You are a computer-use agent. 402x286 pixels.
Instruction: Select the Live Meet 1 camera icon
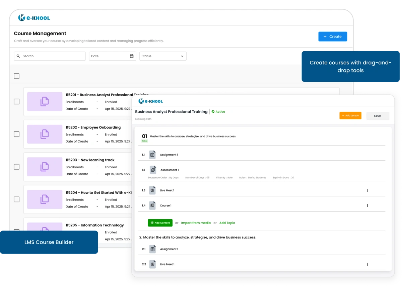[152, 190]
